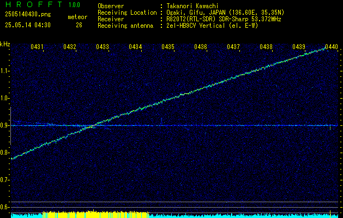This screenshot has width=343, height=218.
Task: Click the meteor count 26
Action: click(x=79, y=25)
